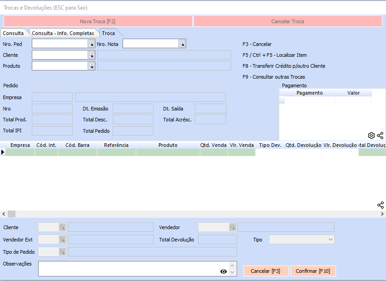This screenshot has height=281, width=386.
Task: Click into the Observações text field
Action: coord(127,268)
